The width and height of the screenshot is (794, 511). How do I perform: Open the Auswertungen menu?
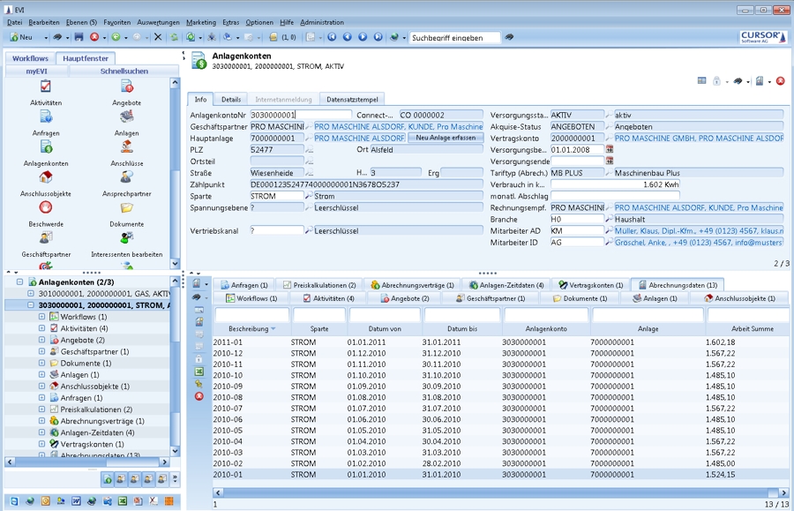tap(158, 21)
